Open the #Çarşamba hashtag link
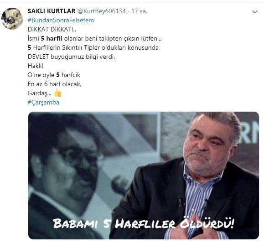The image size is (264, 243). click(x=43, y=102)
